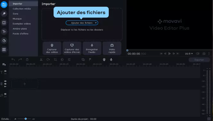Screen dimensions: 213x121
Task: Click the microphone record icon in toolbar
Action: (x=111, y=60)
